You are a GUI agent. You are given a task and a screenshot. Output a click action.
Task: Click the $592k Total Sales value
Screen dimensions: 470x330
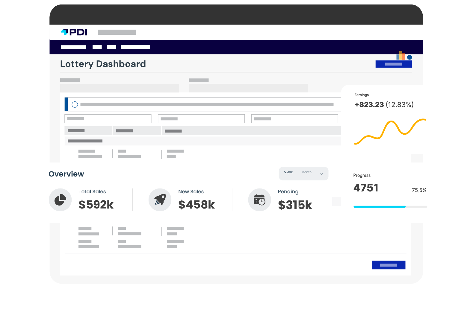tap(96, 205)
